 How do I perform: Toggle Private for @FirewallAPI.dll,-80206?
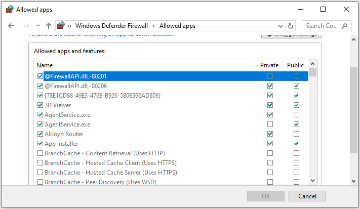(270, 86)
